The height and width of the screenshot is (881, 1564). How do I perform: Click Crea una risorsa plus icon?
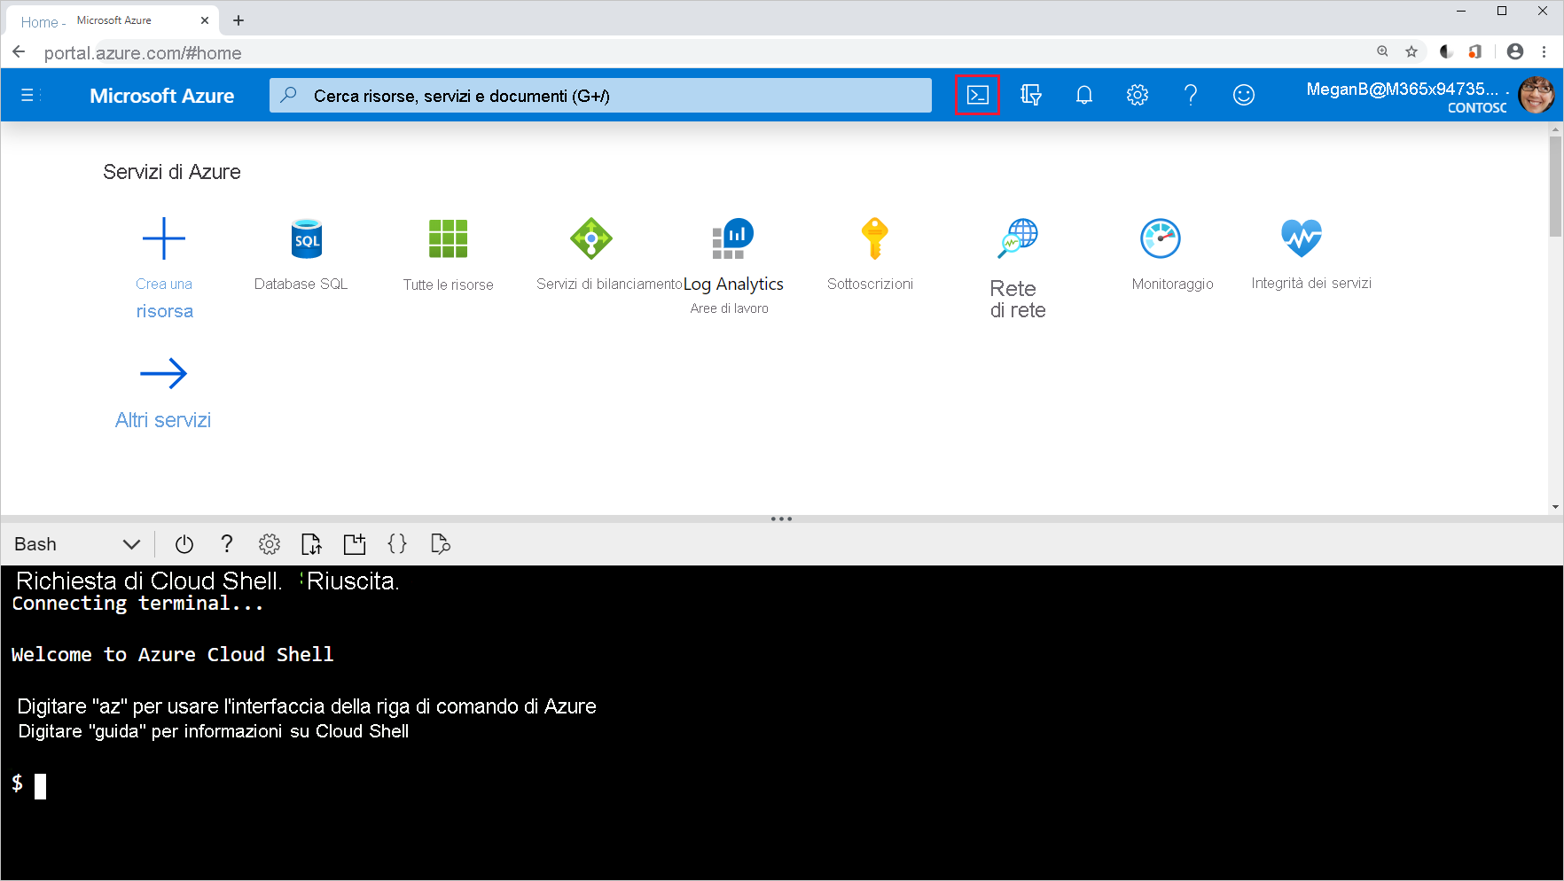(x=164, y=238)
